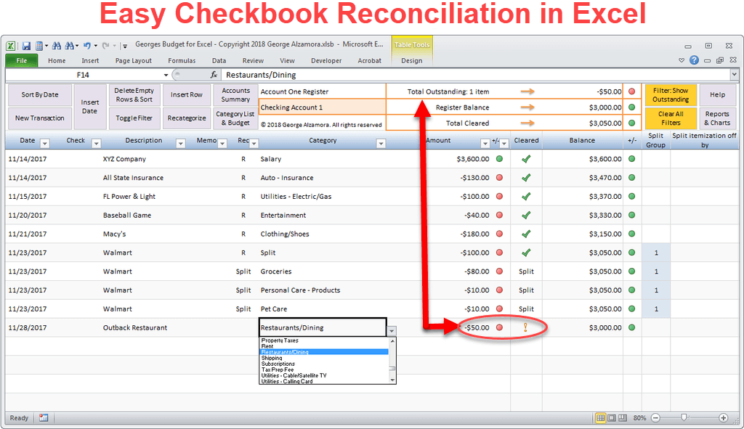Switch to Page Layout view in status bar
The height and width of the screenshot is (429, 744).
[612, 418]
